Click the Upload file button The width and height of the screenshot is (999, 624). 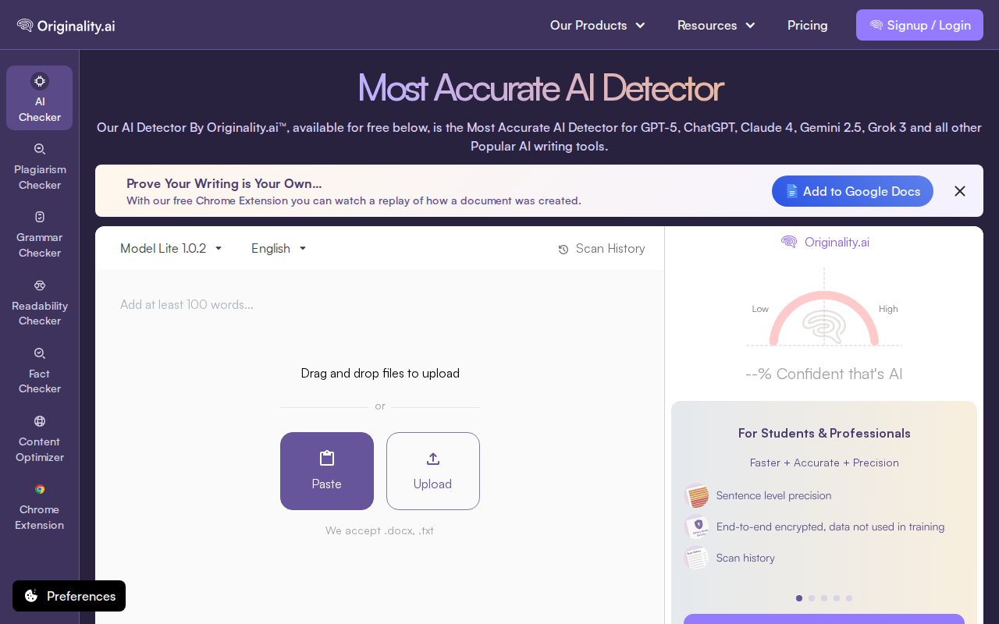tap(433, 471)
